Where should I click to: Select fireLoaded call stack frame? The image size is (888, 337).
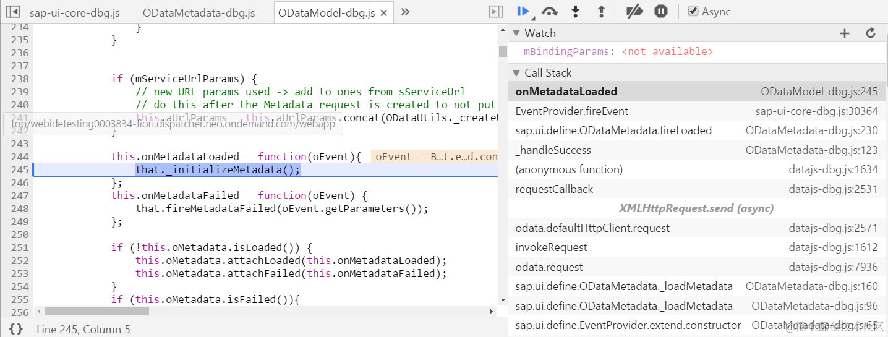point(696,130)
